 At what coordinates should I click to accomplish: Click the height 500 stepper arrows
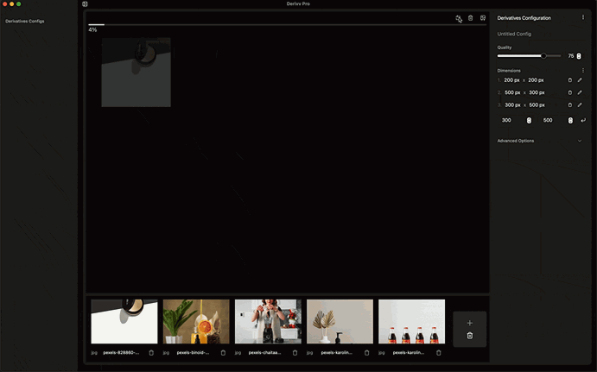tap(570, 120)
